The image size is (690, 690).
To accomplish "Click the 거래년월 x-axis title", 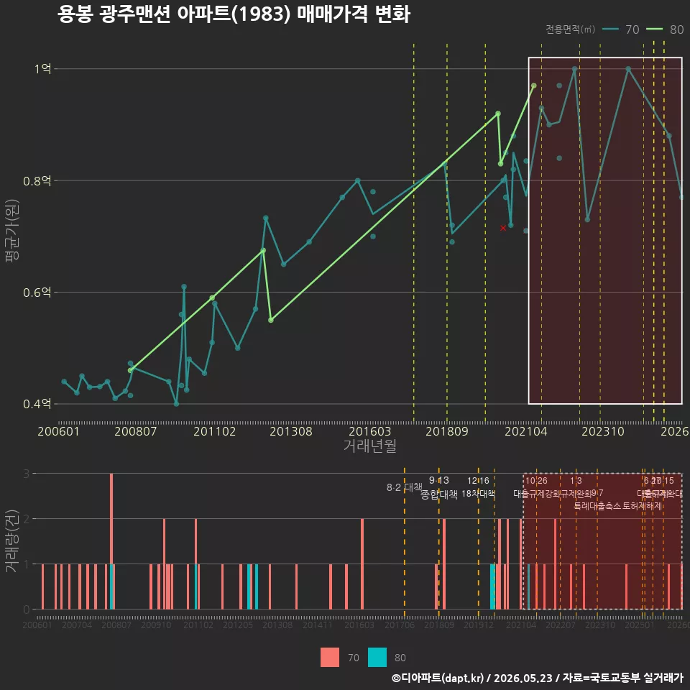I will tap(369, 446).
